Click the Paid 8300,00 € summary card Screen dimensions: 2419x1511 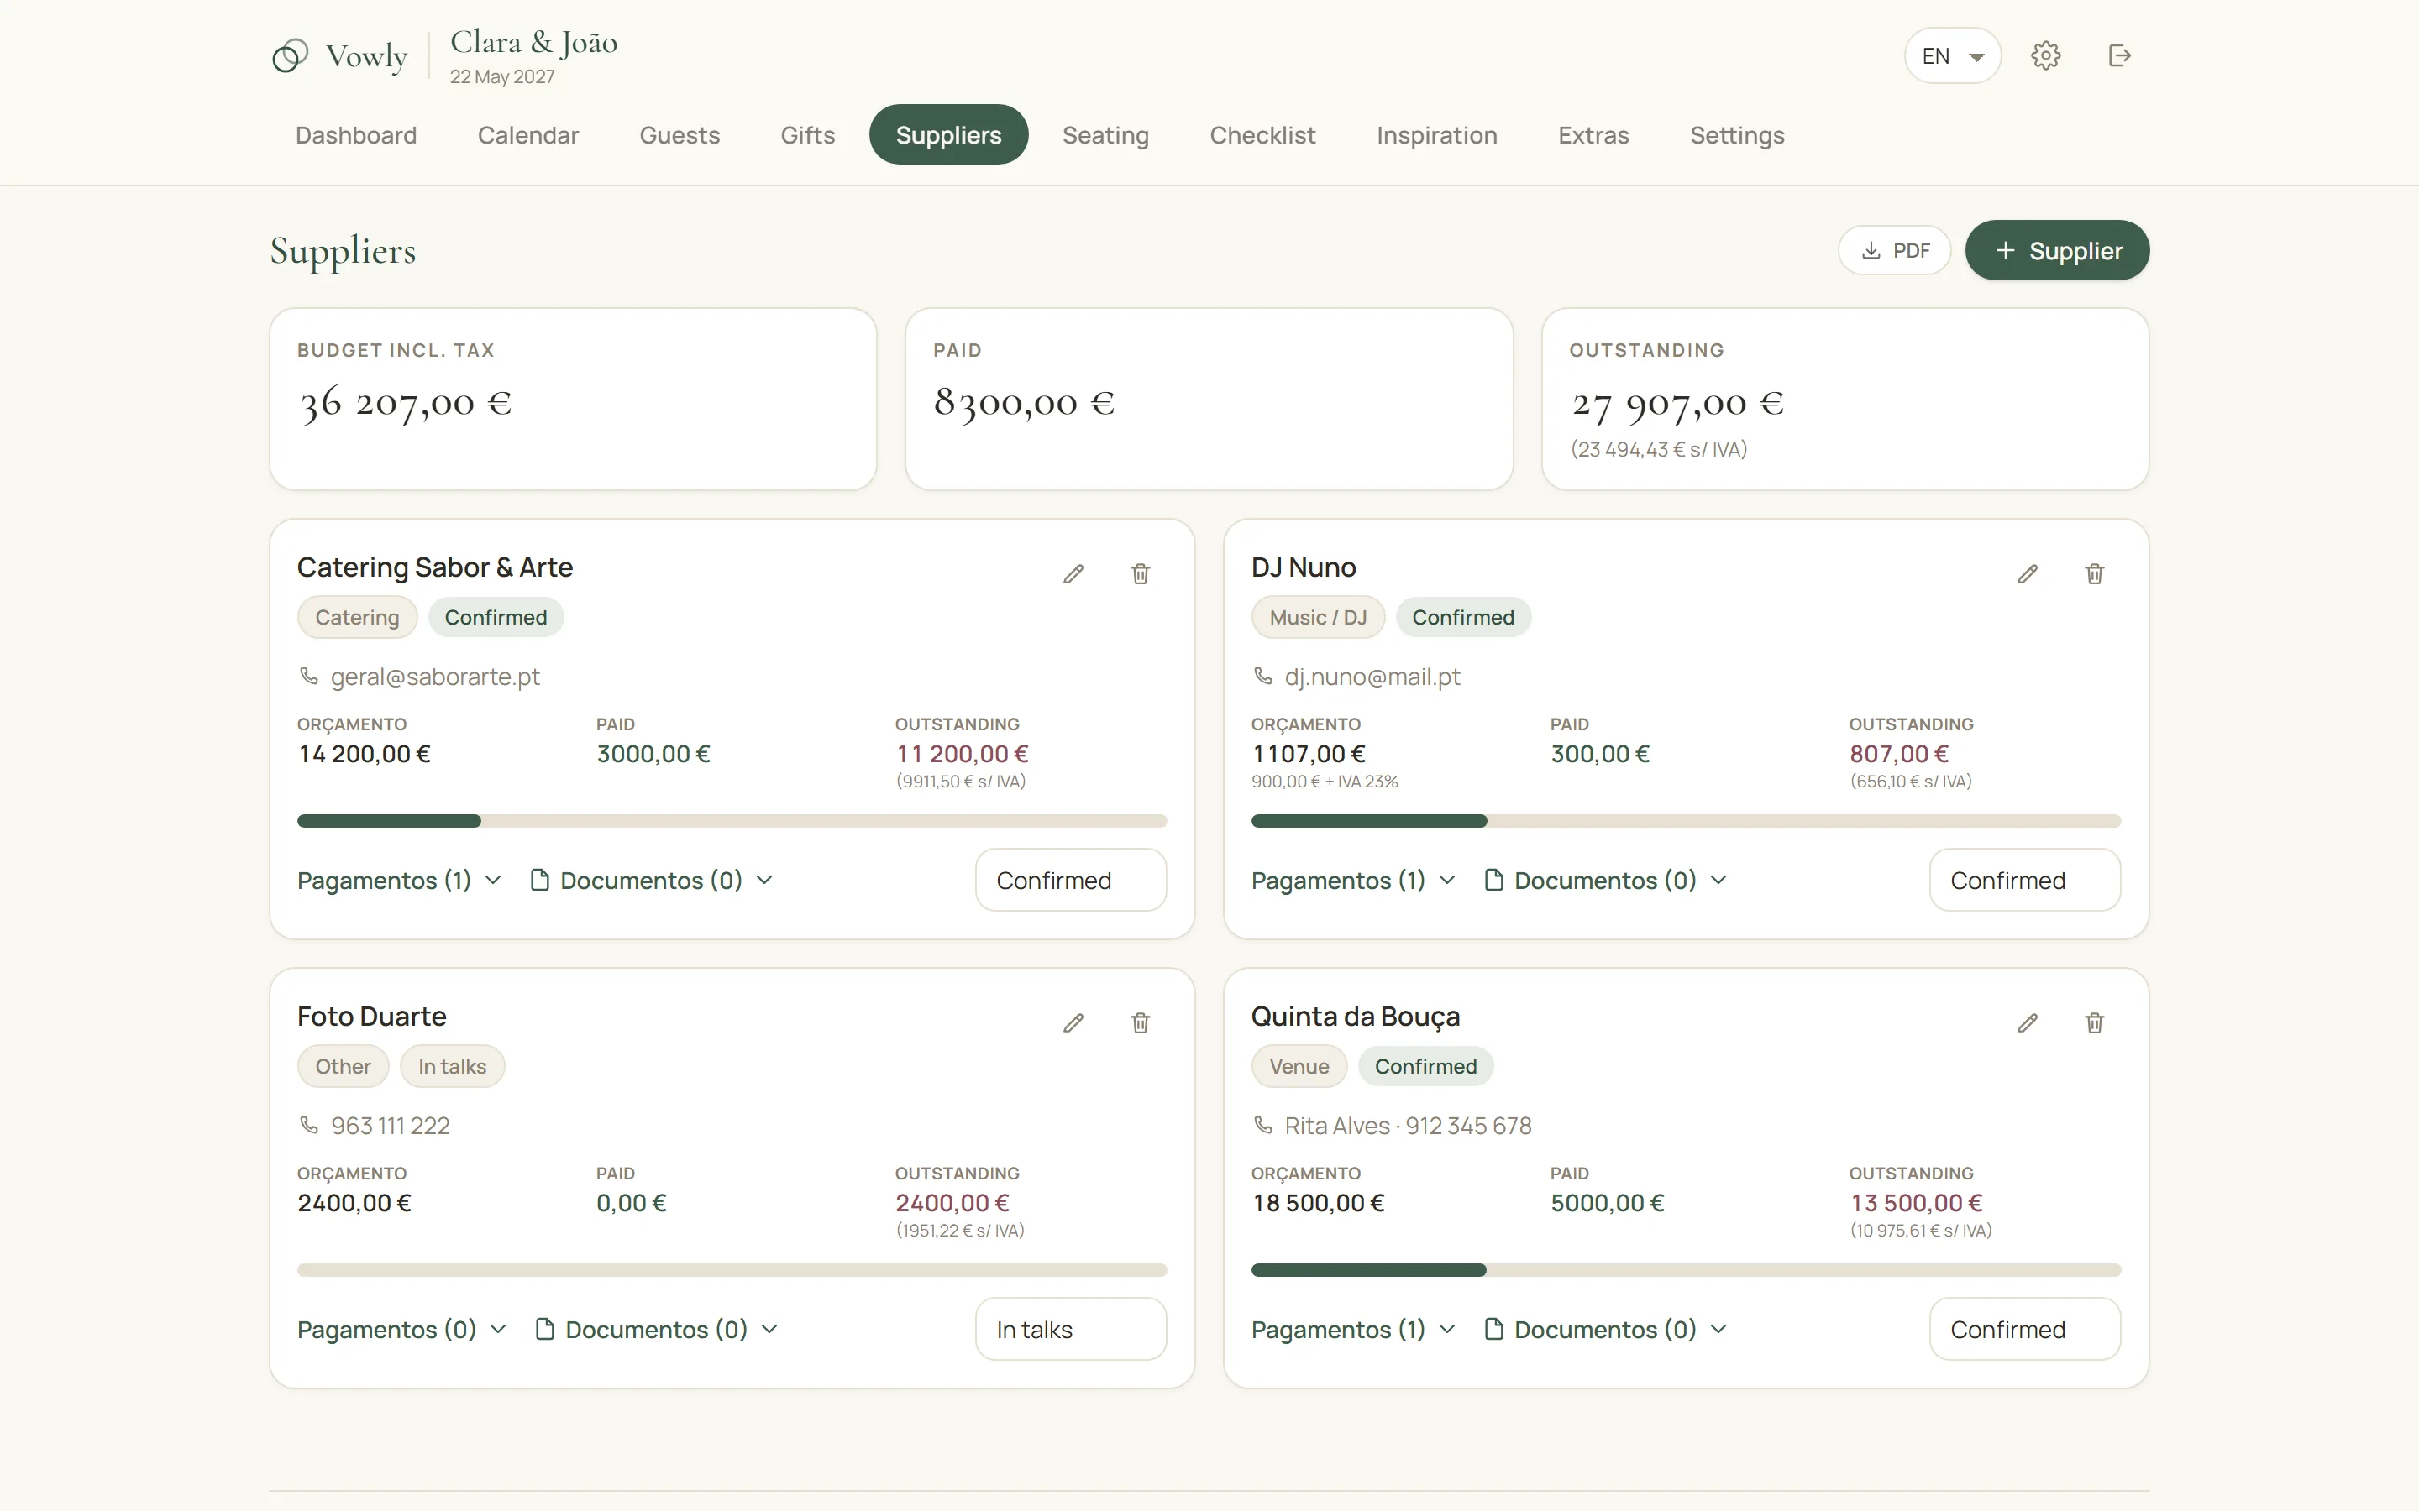pyautogui.click(x=1209, y=399)
